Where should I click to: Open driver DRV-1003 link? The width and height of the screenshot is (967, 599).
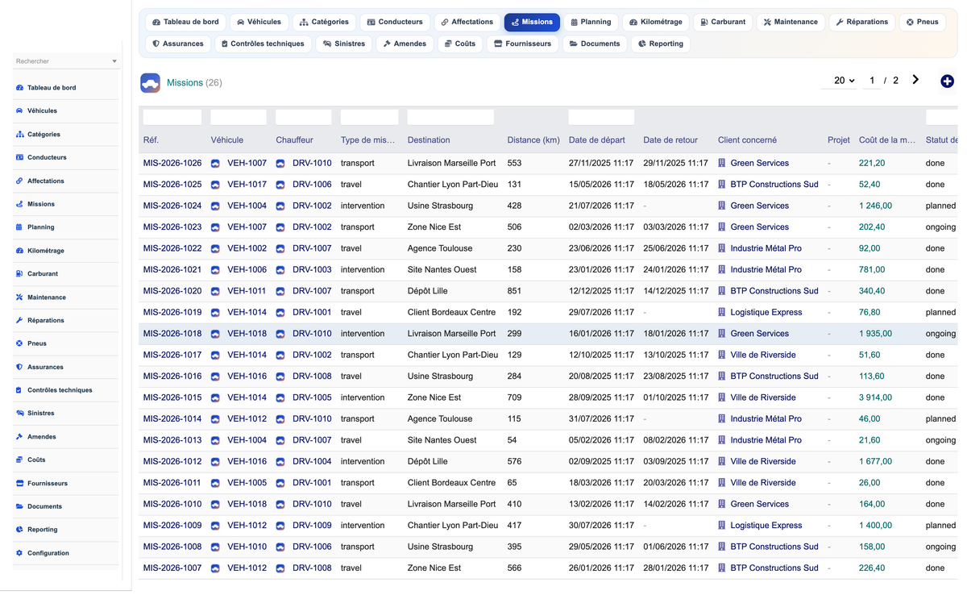312,270
